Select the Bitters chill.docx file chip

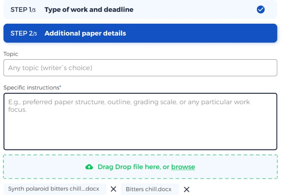148,189
